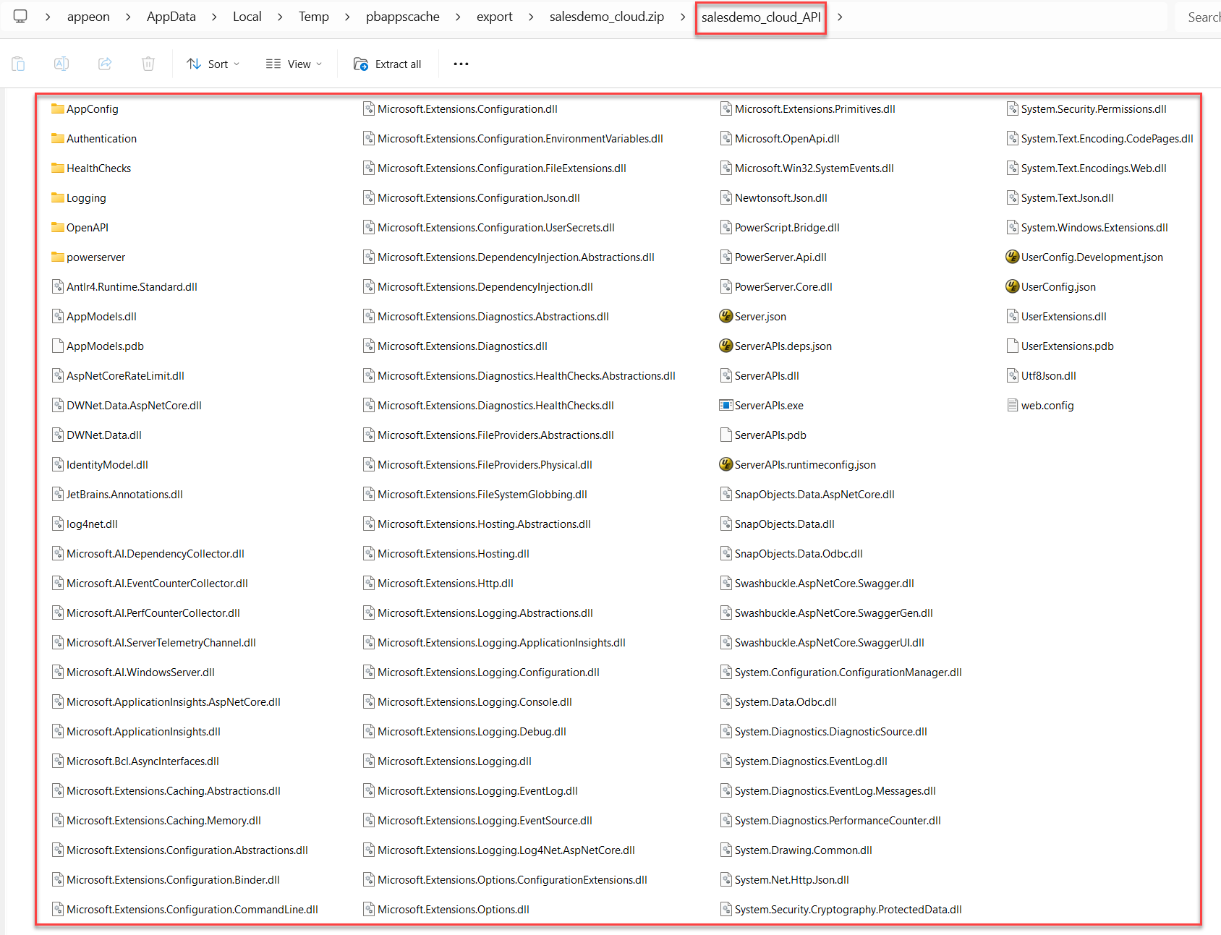Screen dimensions: 1221x935
Task: Open the Sort dropdown
Action: click(213, 64)
